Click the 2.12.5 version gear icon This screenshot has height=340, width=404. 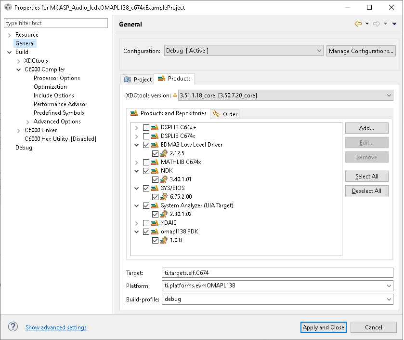pyautogui.click(x=164, y=153)
